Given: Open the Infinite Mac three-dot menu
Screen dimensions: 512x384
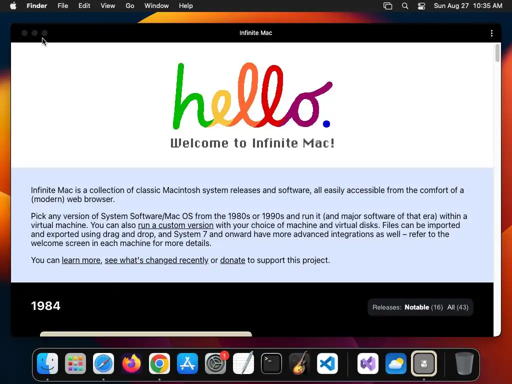Looking at the screenshot, I should (x=491, y=33).
